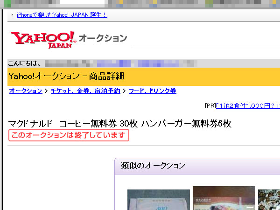The height and width of the screenshot is (210, 280).
Task: Open the 1泊2食付1,000円 PR link
Action: click(248, 106)
